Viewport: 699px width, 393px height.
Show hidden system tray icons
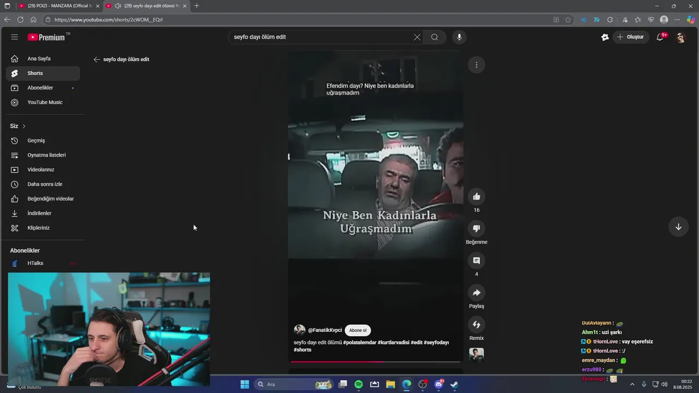click(x=632, y=384)
